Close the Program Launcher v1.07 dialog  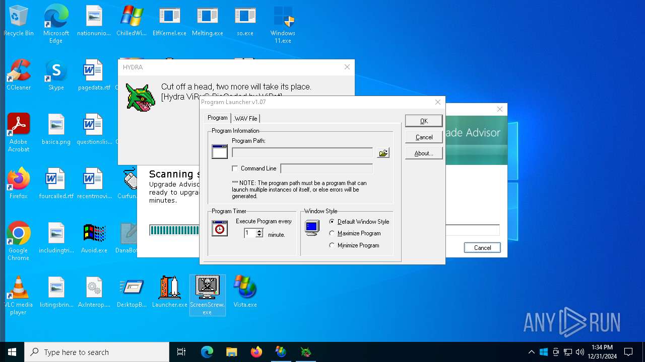tap(437, 102)
